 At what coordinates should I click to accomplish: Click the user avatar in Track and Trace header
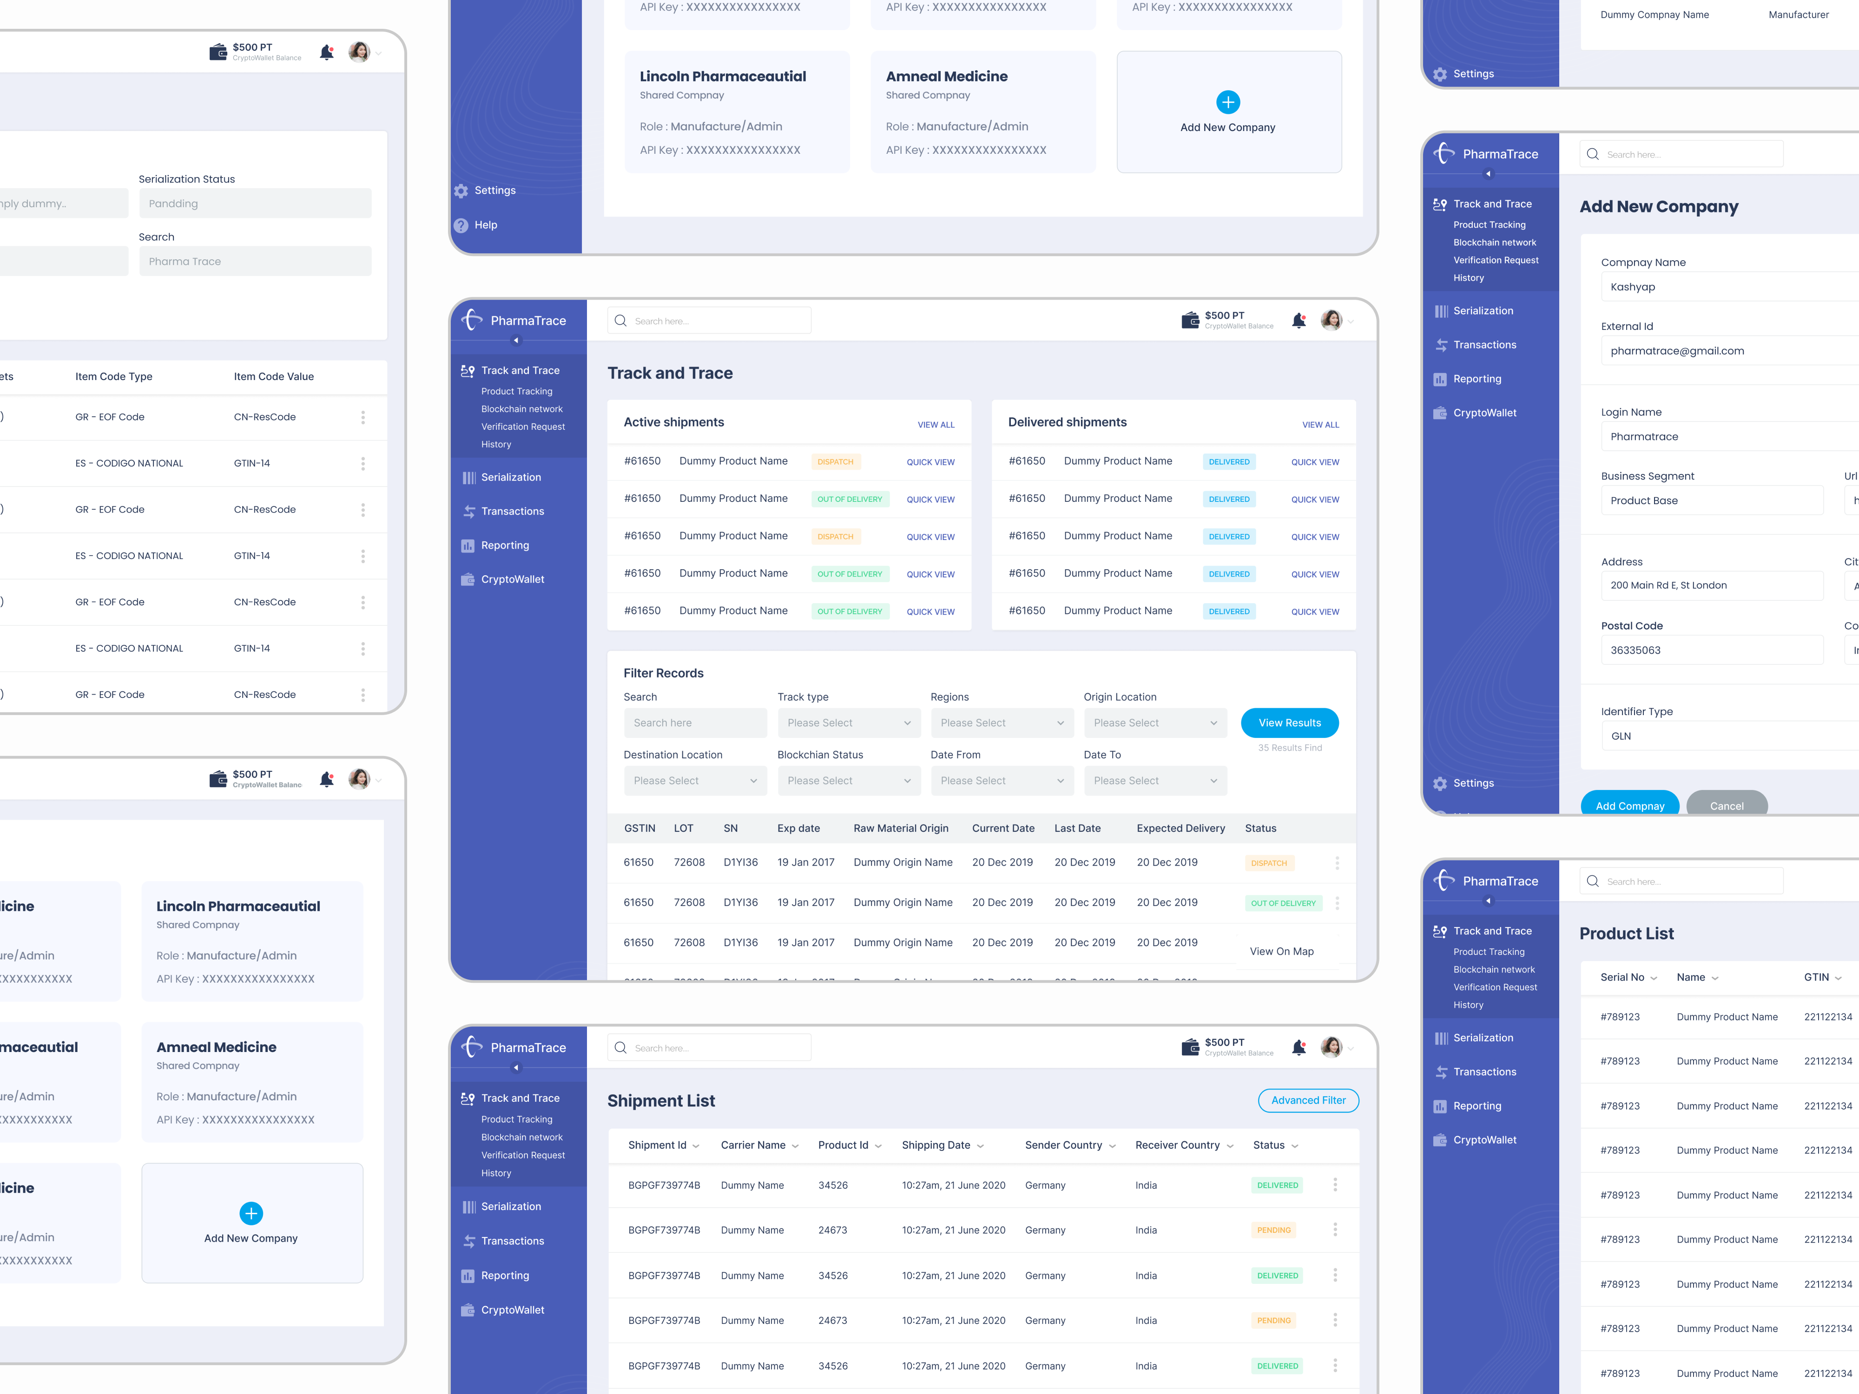(x=1331, y=320)
